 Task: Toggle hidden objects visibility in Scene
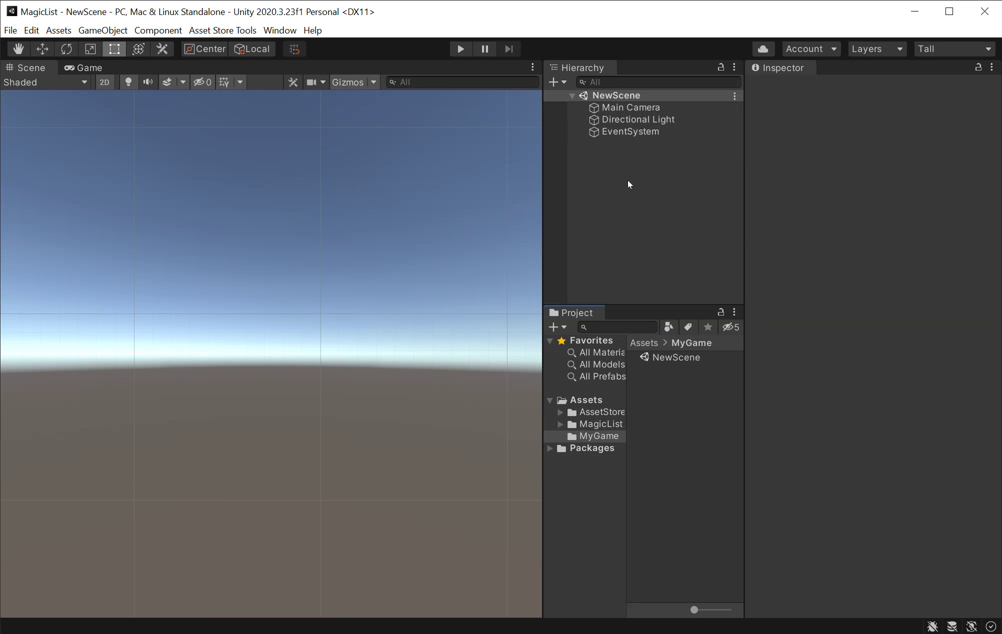tap(203, 82)
